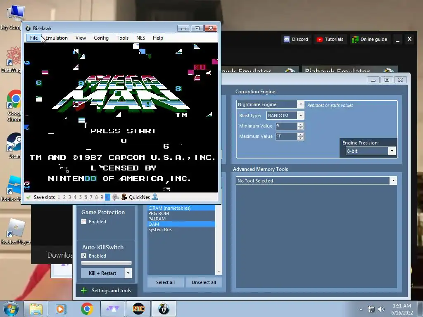Open Steam desktop shortcut
Screen dimensions: 423x317
14,146
